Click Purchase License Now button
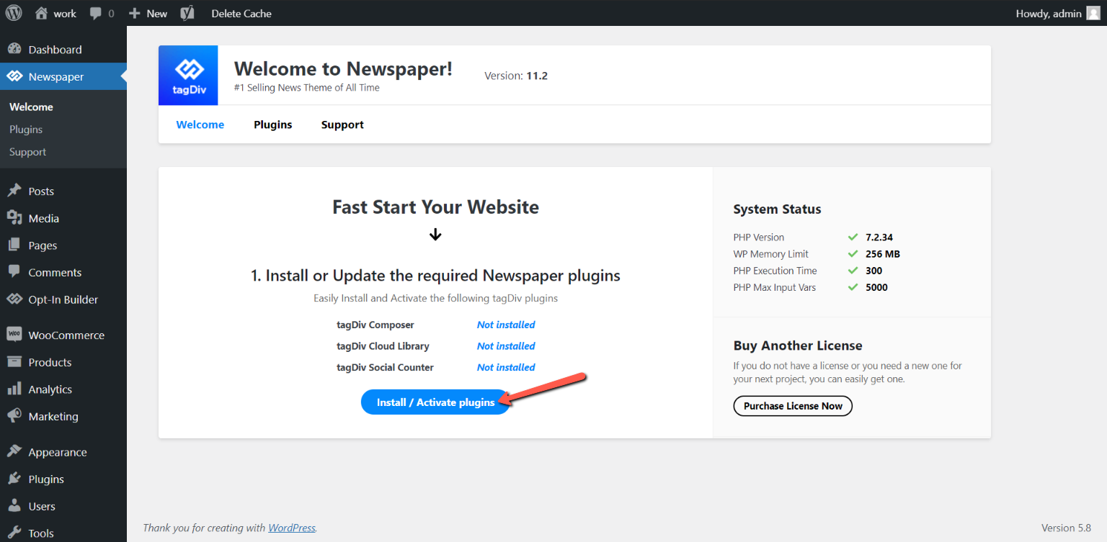The height and width of the screenshot is (542, 1107). 793,406
